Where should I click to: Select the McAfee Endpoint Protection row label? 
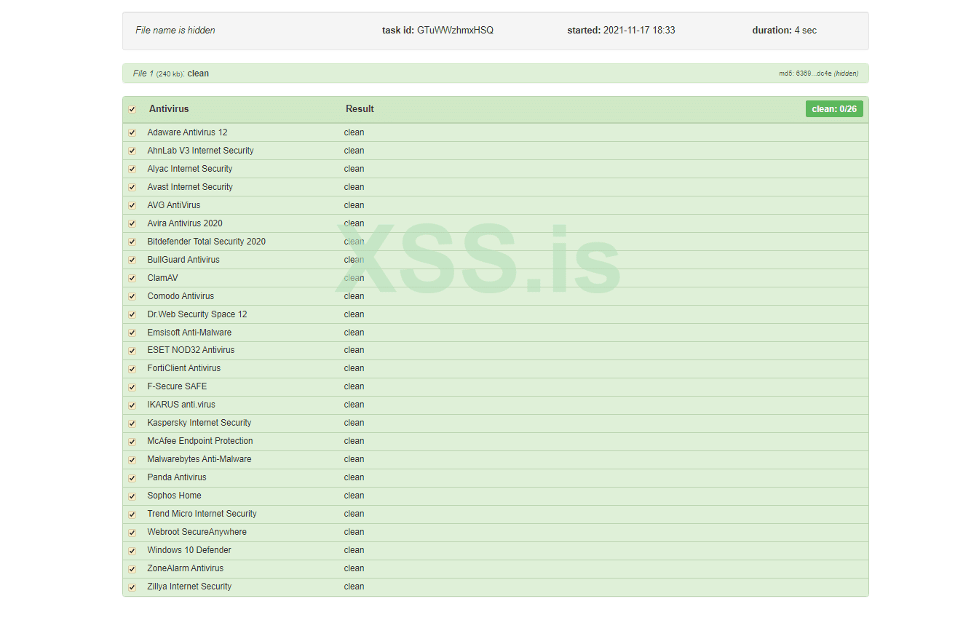(x=200, y=441)
